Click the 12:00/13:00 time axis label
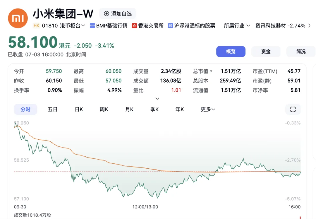316x219 pixels. pos(145,207)
